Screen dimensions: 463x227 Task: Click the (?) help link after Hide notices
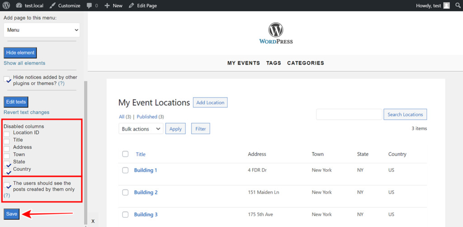tap(61, 83)
